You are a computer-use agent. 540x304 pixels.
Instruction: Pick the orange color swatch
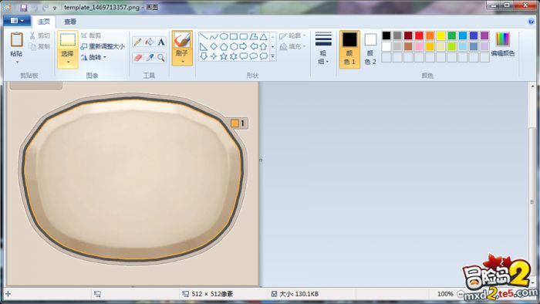pyautogui.click(x=430, y=35)
